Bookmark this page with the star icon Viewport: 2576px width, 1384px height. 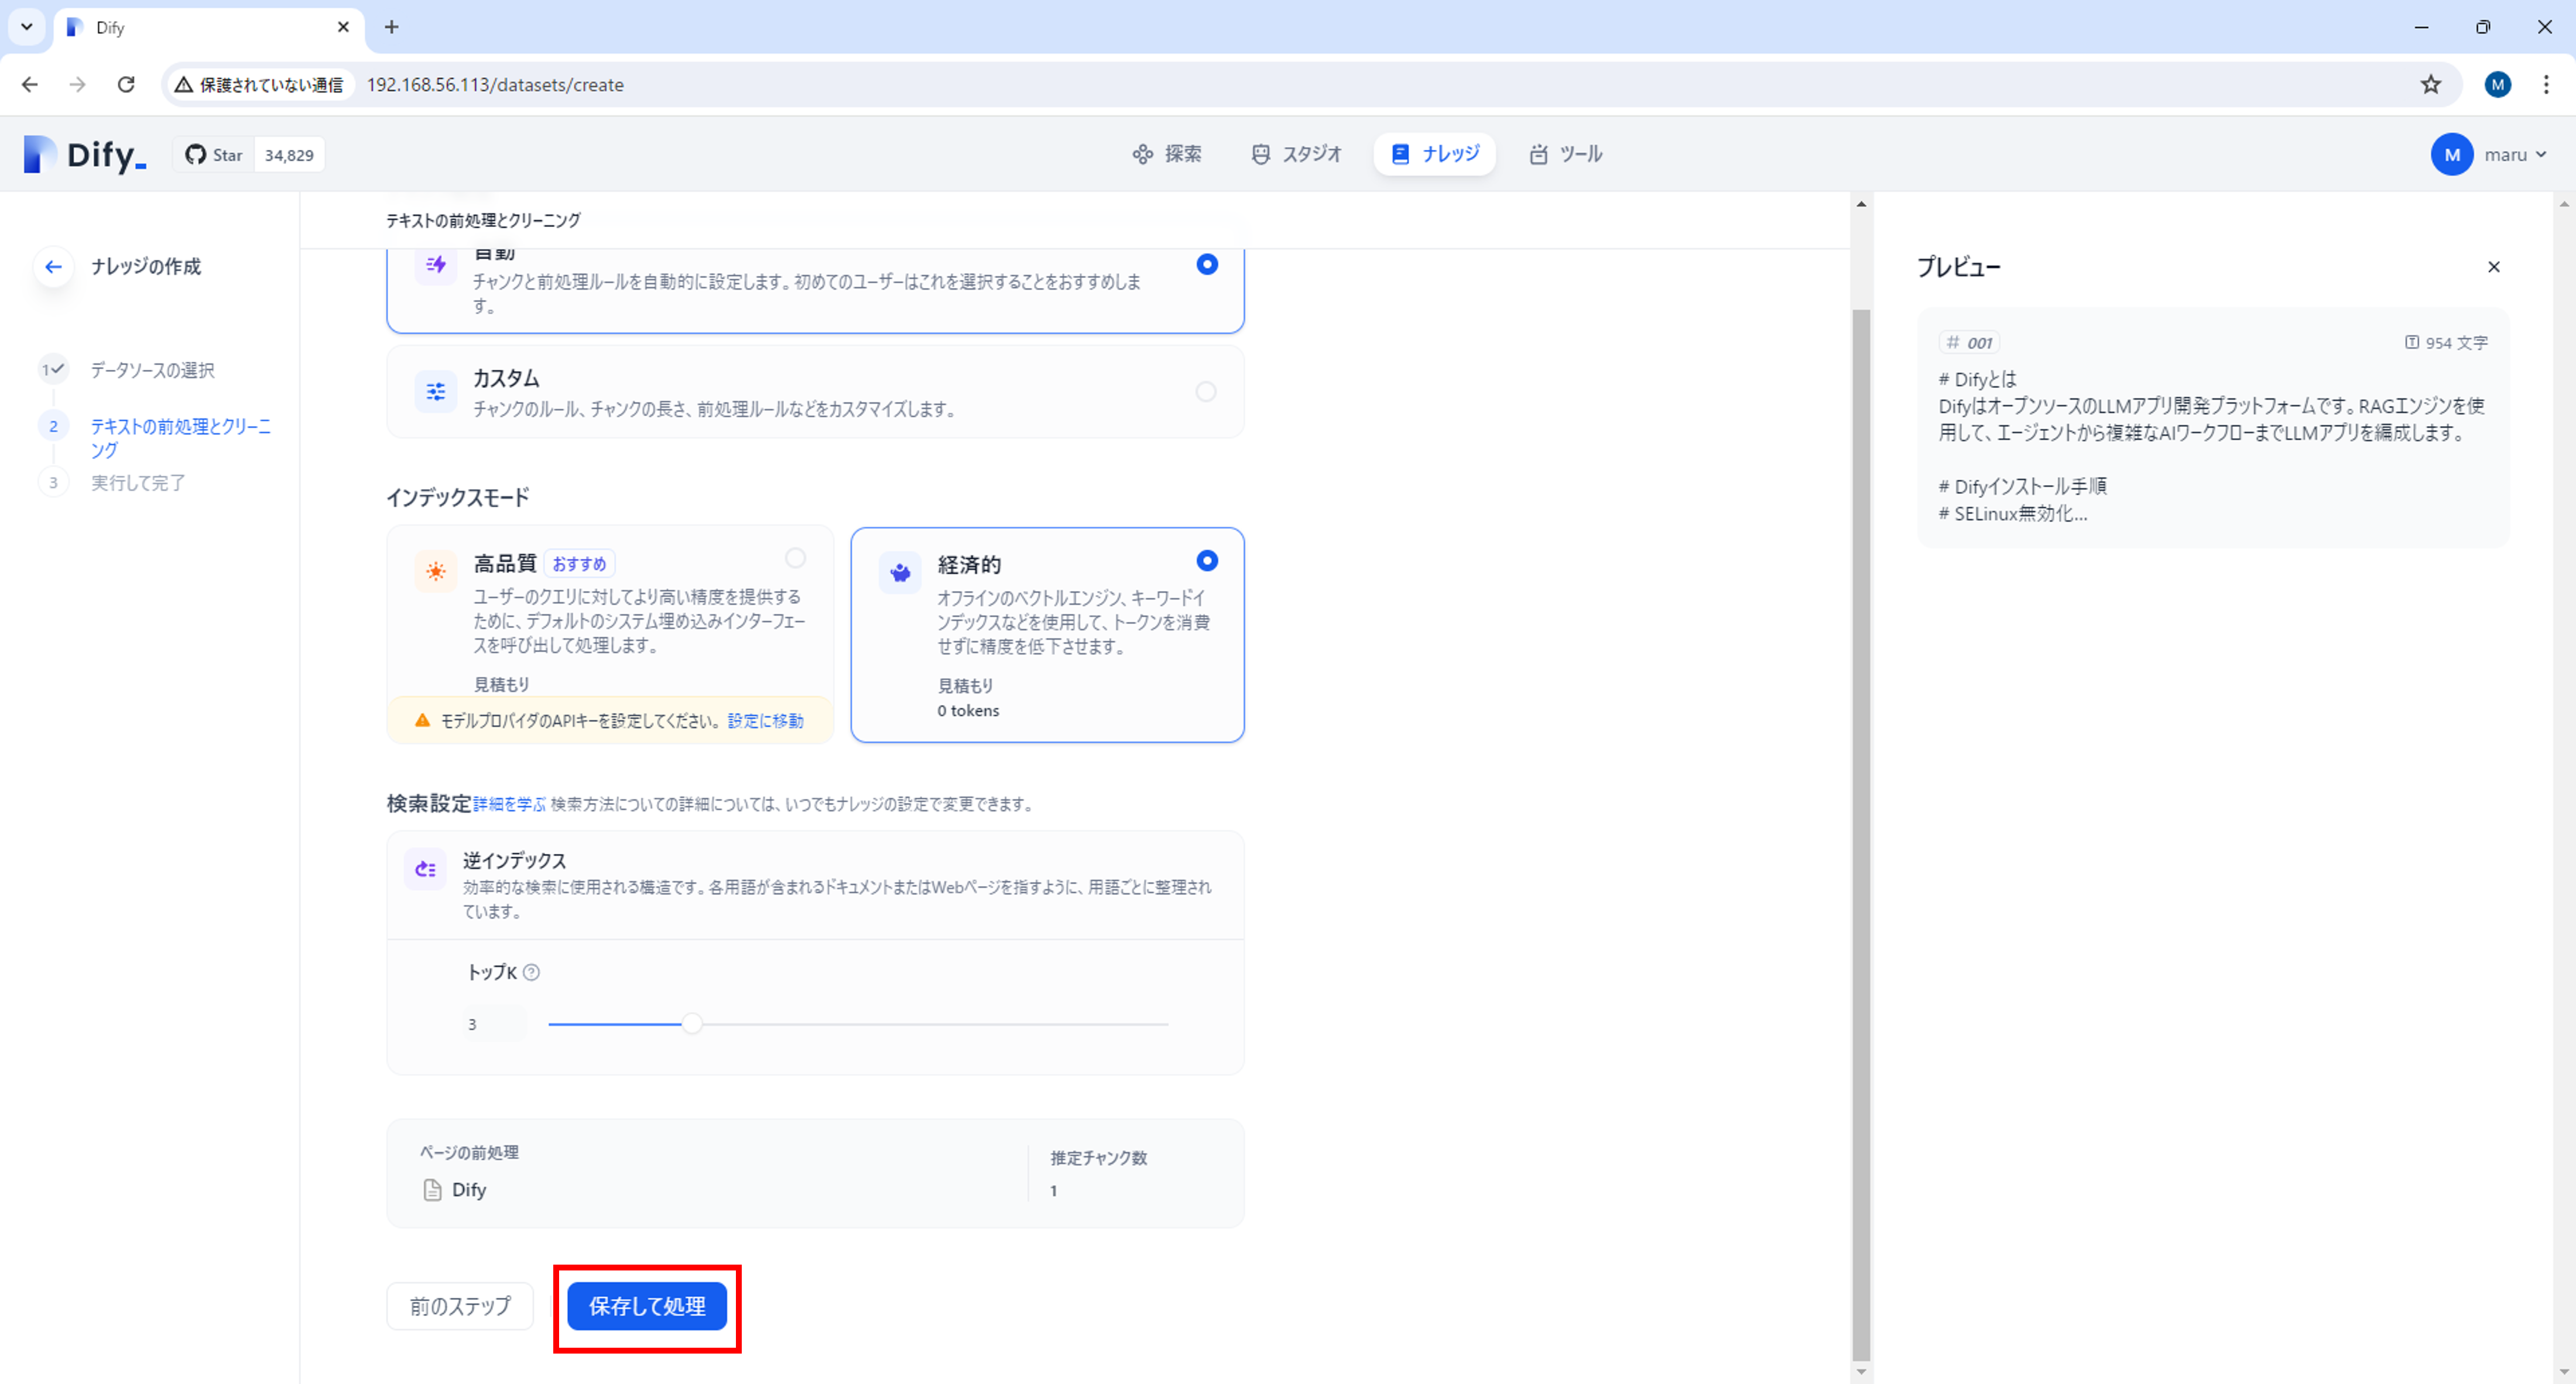(2431, 85)
